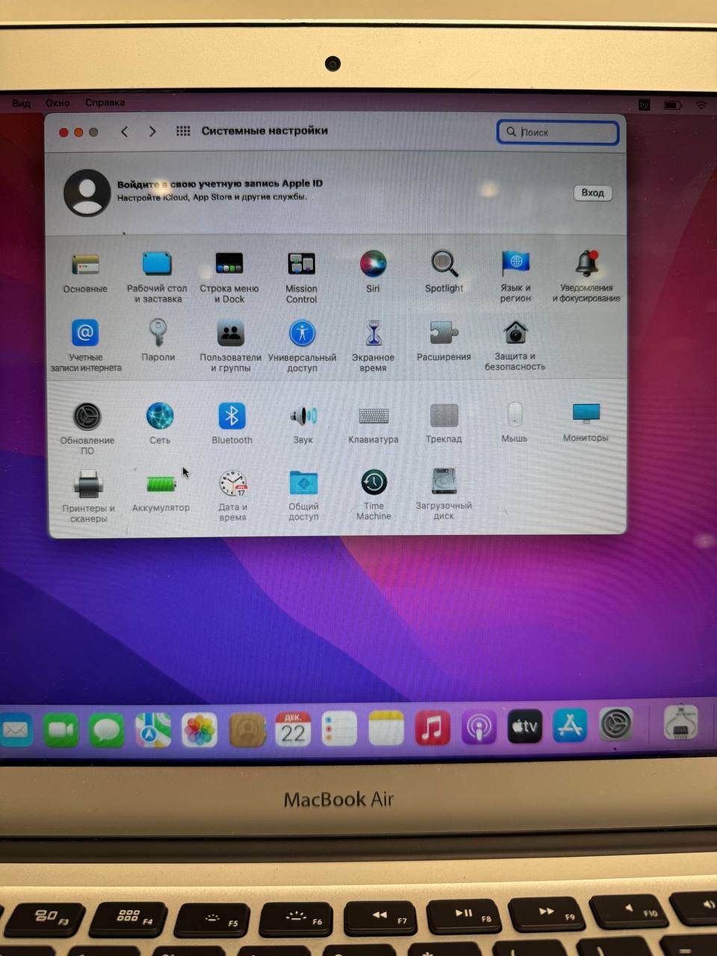Launch Music app from the Dock
The image size is (717, 956).
(x=432, y=728)
